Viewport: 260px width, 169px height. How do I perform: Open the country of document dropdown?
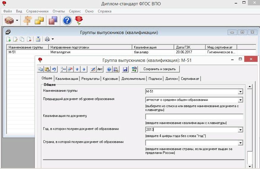click(x=240, y=143)
